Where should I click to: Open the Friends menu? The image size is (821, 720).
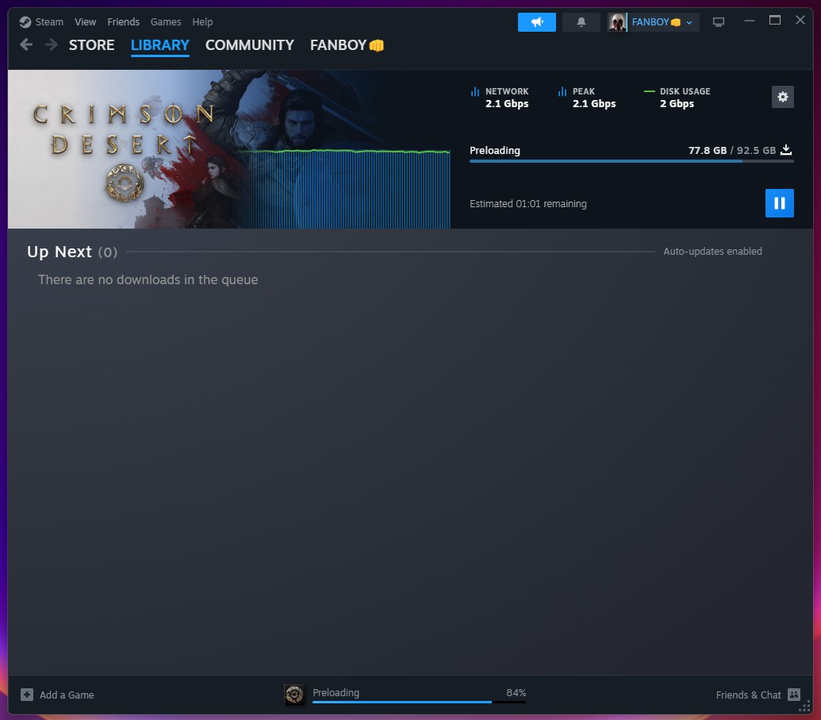tap(124, 22)
